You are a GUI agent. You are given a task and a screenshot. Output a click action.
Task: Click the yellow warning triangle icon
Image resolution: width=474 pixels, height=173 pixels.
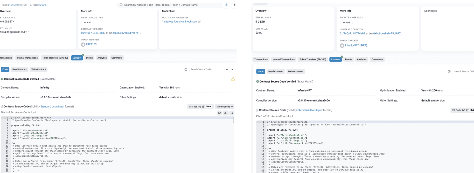click(233, 79)
